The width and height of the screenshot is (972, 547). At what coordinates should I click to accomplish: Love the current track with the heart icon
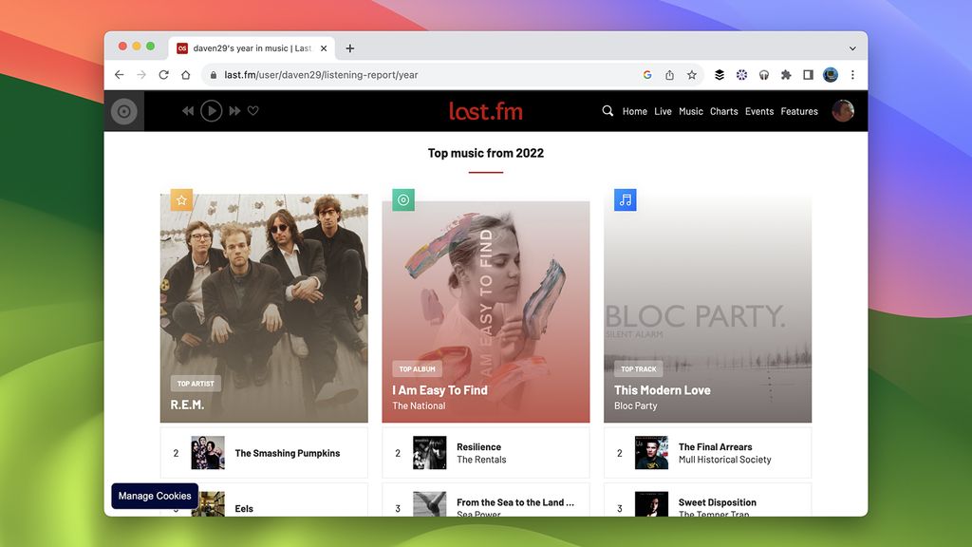pyautogui.click(x=252, y=110)
